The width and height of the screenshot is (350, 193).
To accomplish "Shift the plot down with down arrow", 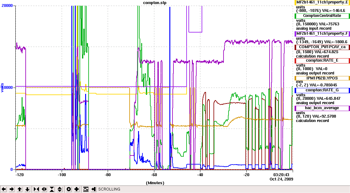I will (27, 189).
